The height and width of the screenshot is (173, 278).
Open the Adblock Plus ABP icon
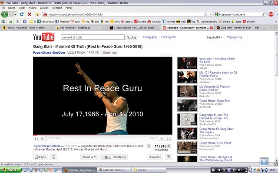click(271, 14)
